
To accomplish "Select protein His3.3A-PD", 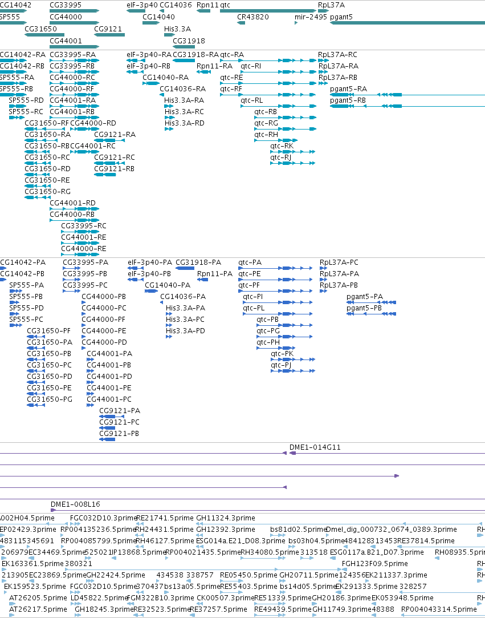I will (169, 337).
